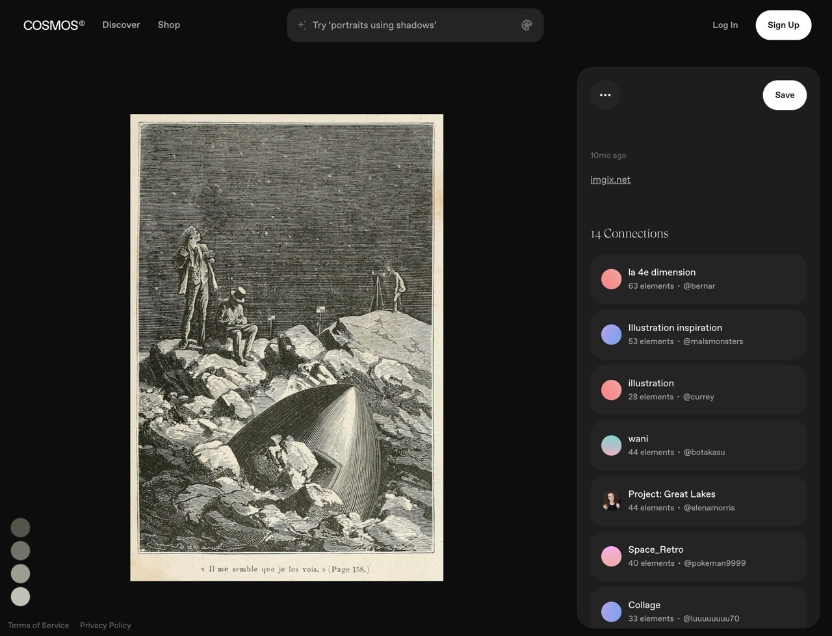The height and width of the screenshot is (636, 832).
Task: Click '@botakasu' username text
Action: point(705,453)
